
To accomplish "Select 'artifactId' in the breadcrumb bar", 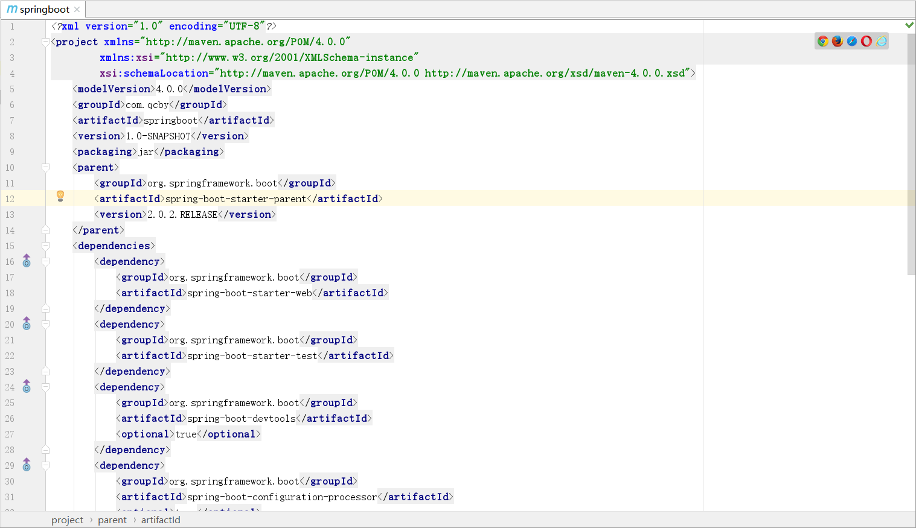I will (x=161, y=520).
